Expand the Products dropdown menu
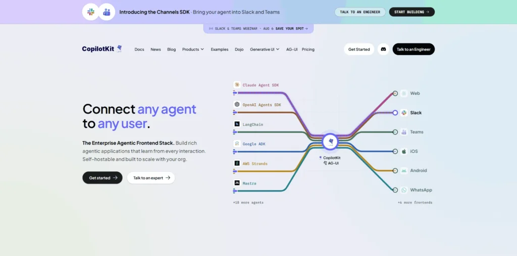Image resolution: width=517 pixels, height=256 pixels. pyautogui.click(x=193, y=49)
